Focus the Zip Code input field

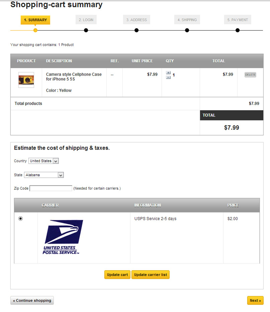pos(51,188)
